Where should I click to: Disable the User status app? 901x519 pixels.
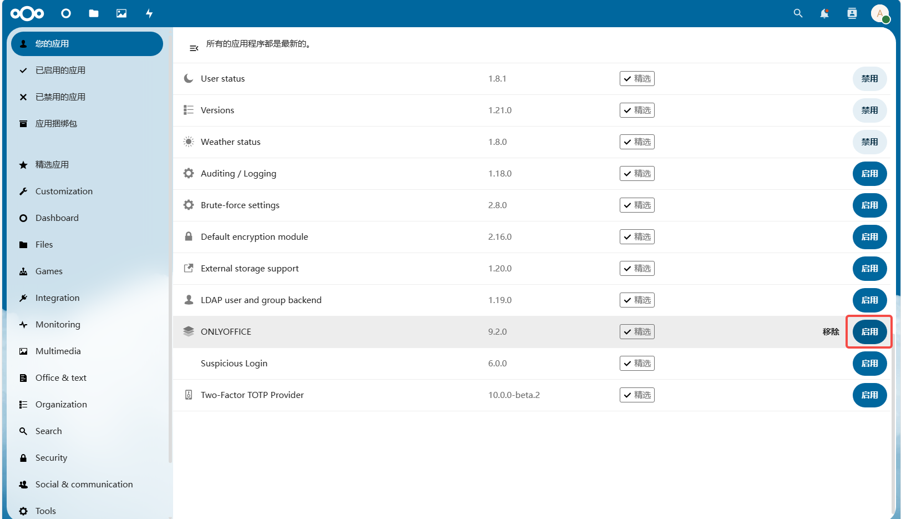click(x=869, y=79)
